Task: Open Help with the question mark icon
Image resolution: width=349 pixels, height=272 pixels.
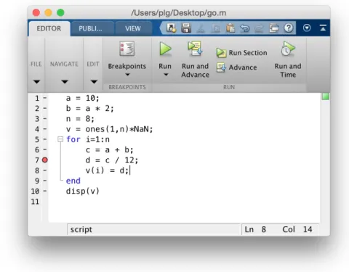Action: [289, 28]
